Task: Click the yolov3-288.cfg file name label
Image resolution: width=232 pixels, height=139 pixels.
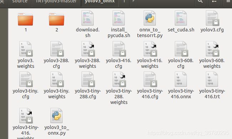Action: [x=56, y=63]
